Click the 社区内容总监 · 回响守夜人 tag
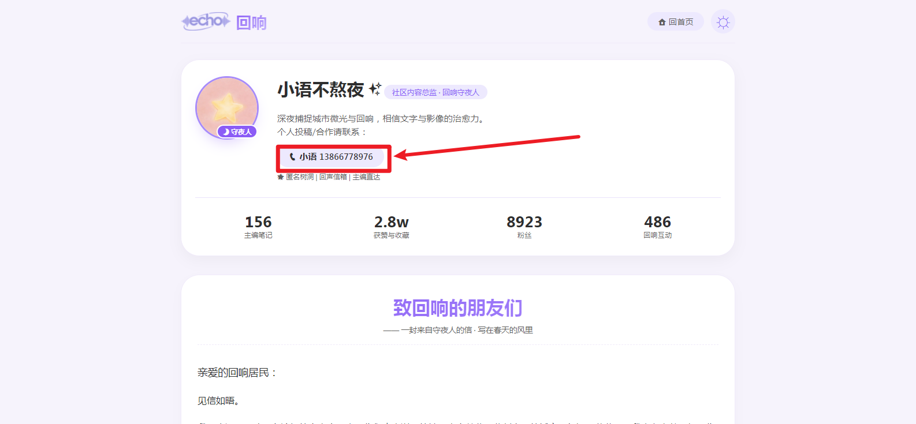Viewport: 916px width, 424px height. [435, 92]
